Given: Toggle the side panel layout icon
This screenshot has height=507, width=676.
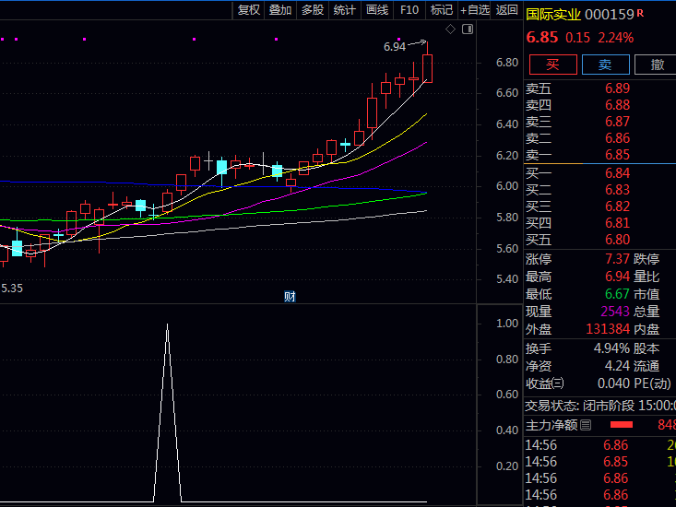Looking at the screenshot, I should pyautogui.click(x=467, y=29).
